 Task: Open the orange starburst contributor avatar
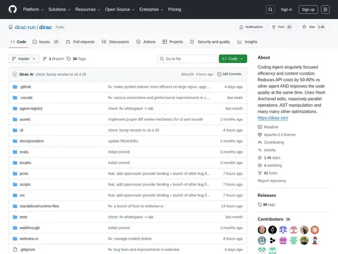click(x=315, y=230)
